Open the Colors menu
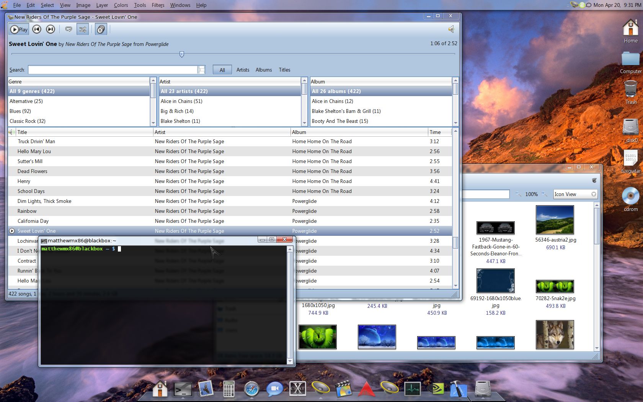Viewport: 643px width, 402px height. [121, 5]
